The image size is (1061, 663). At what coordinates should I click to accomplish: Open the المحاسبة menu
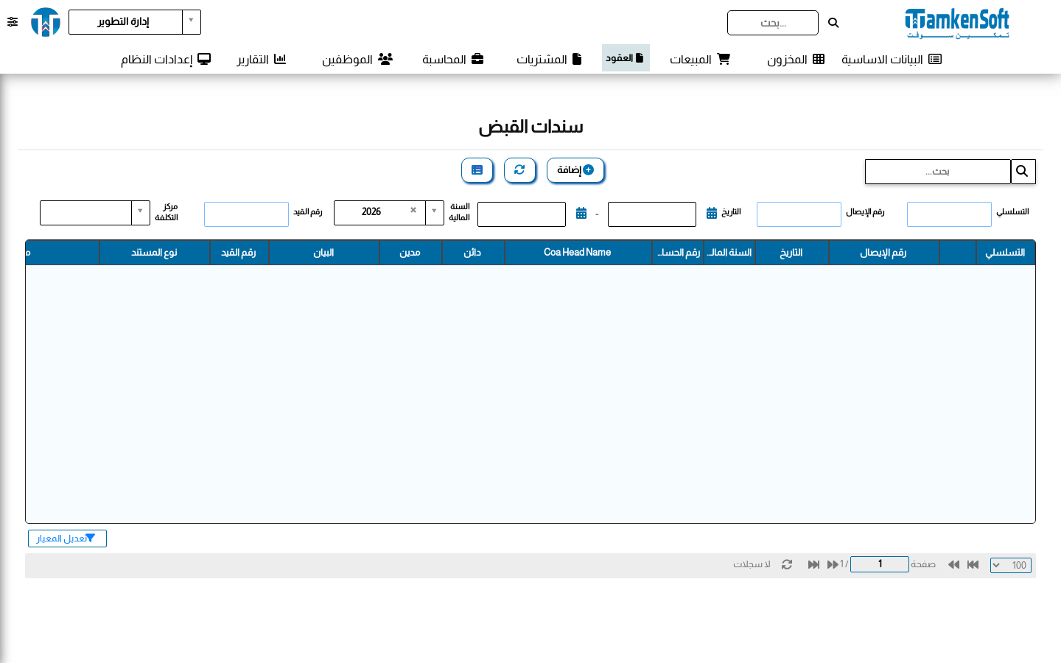click(x=453, y=59)
